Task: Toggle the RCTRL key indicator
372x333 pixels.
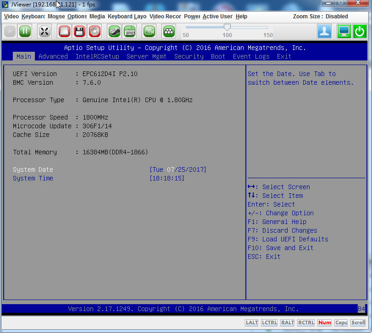Action: (x=306, y=323)
